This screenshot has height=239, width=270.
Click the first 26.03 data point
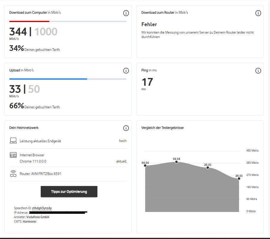point(208,168)
